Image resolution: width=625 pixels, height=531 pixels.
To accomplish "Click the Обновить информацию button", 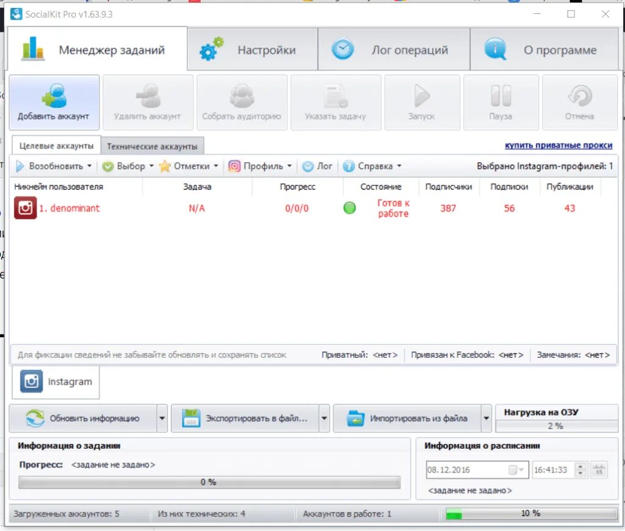I will (x=83, y=418).
